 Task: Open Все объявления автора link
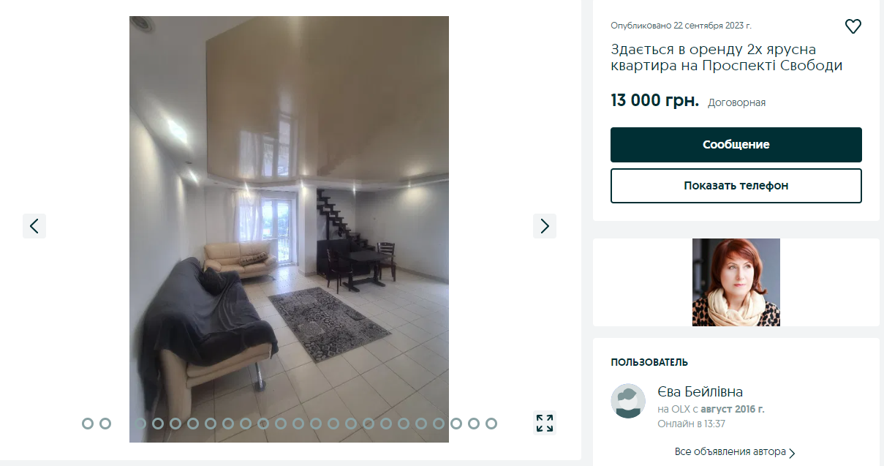pos(730,452)
